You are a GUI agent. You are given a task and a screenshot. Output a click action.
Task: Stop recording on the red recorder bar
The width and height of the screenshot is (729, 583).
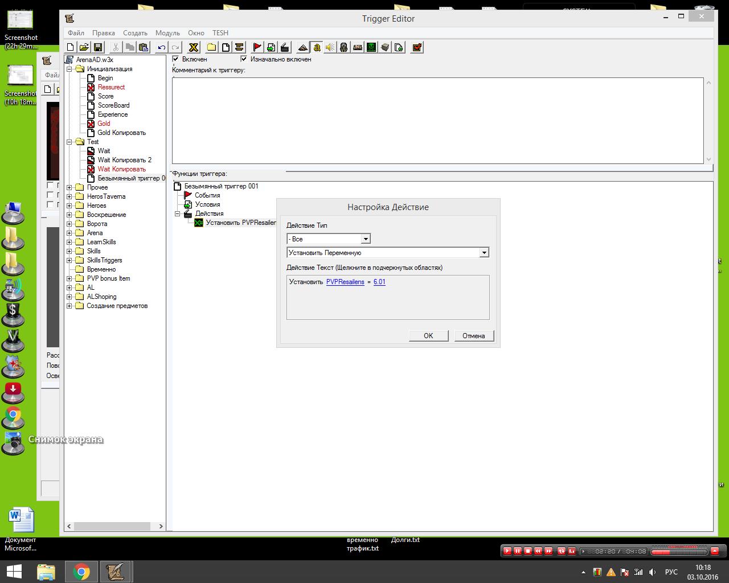[527, 551]
